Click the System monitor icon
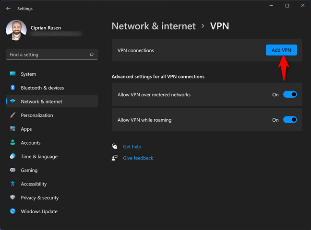The image size is (311, 230). [12, 74]
